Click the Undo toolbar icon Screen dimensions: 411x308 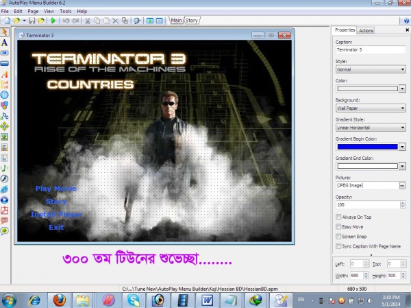click(66, 21)
